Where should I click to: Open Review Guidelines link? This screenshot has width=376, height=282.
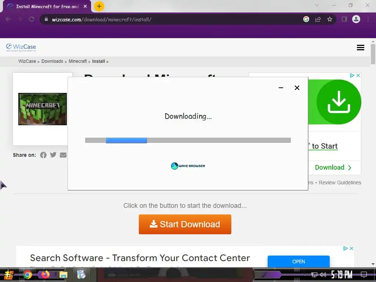pos(340,182)
